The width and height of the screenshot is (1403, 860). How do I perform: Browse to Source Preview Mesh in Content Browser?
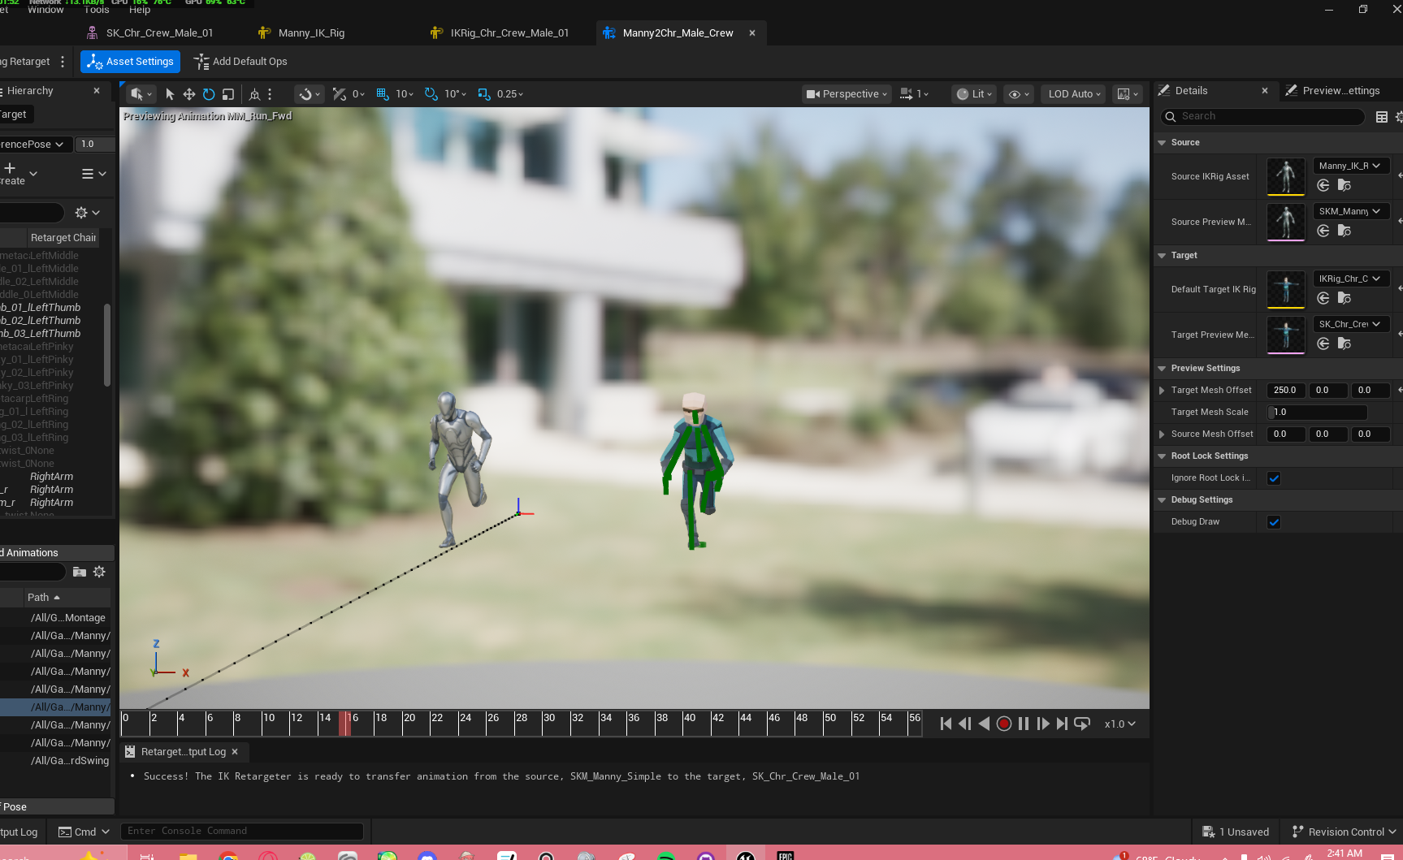pos(1345,231)
